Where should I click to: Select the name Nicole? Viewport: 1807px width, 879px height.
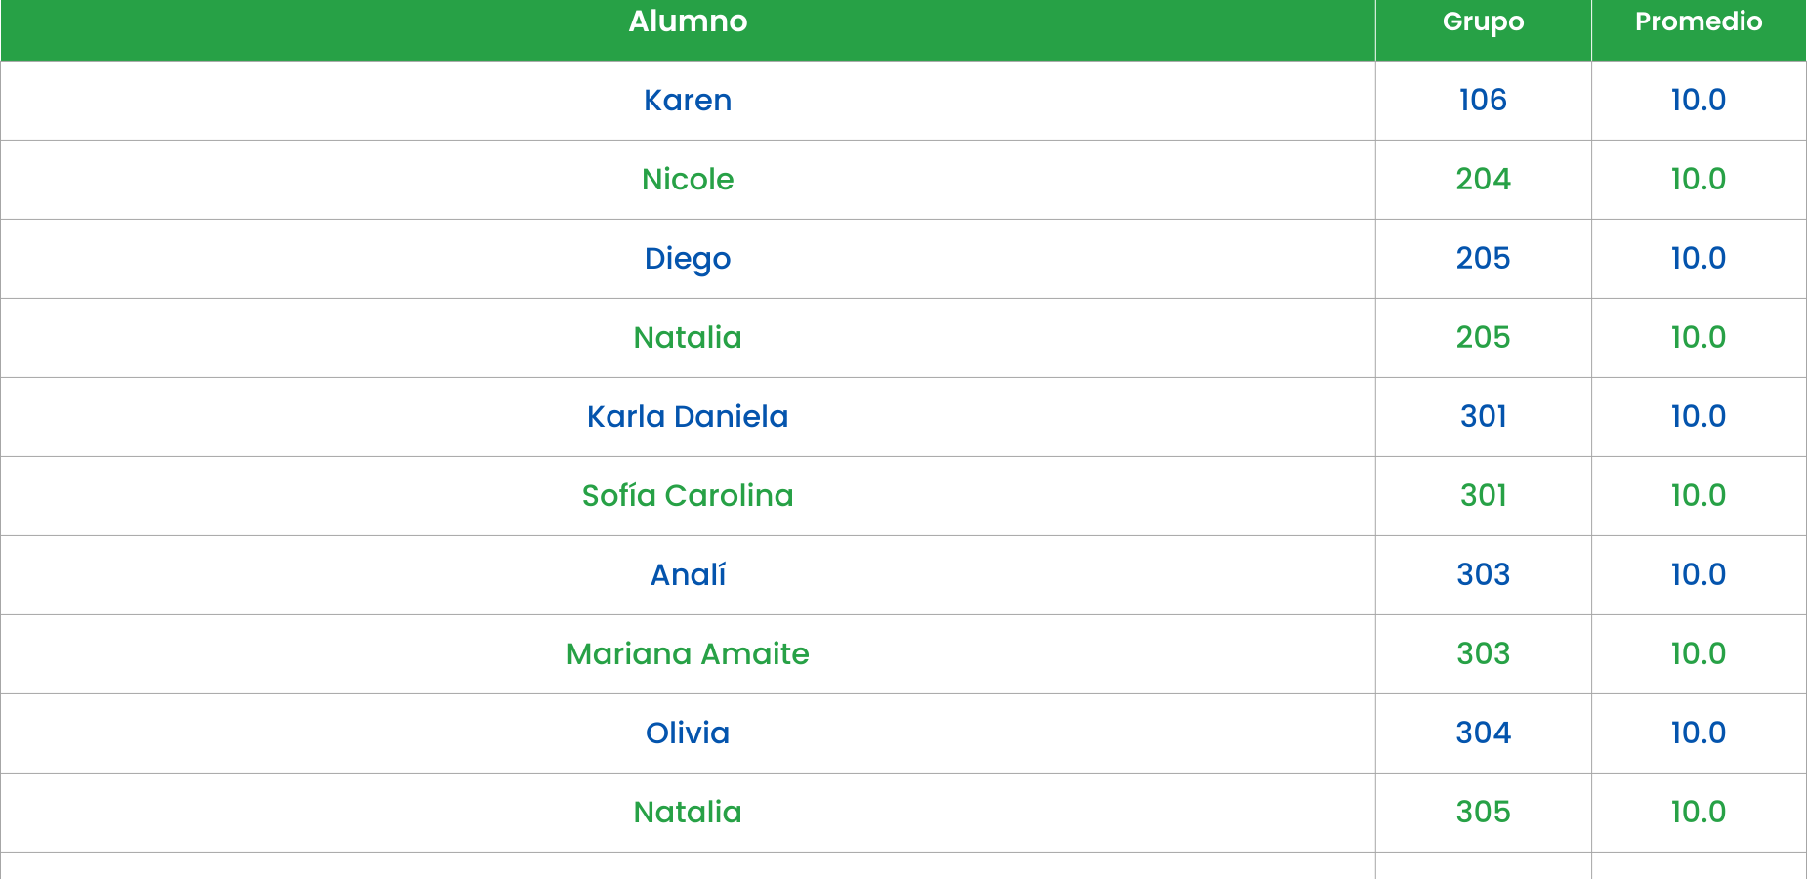pyautogui.click(x=688, y=180)
